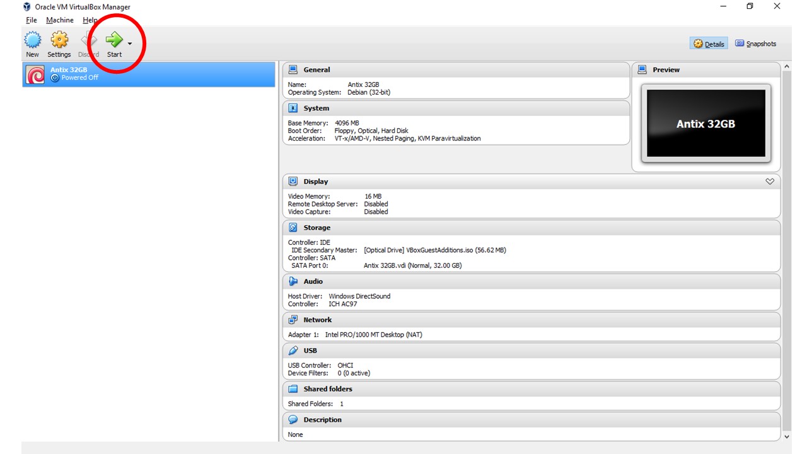Click the USB section plug icon
807x454 pixels.
293,351
